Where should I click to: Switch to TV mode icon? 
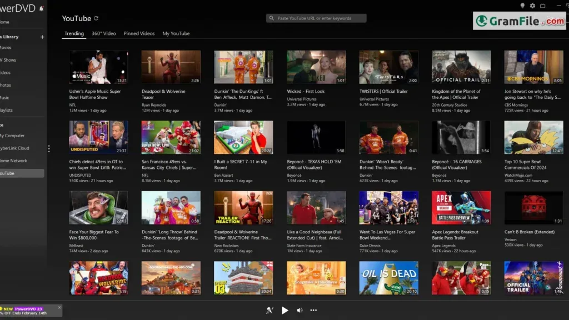click(x=542, y=6)
